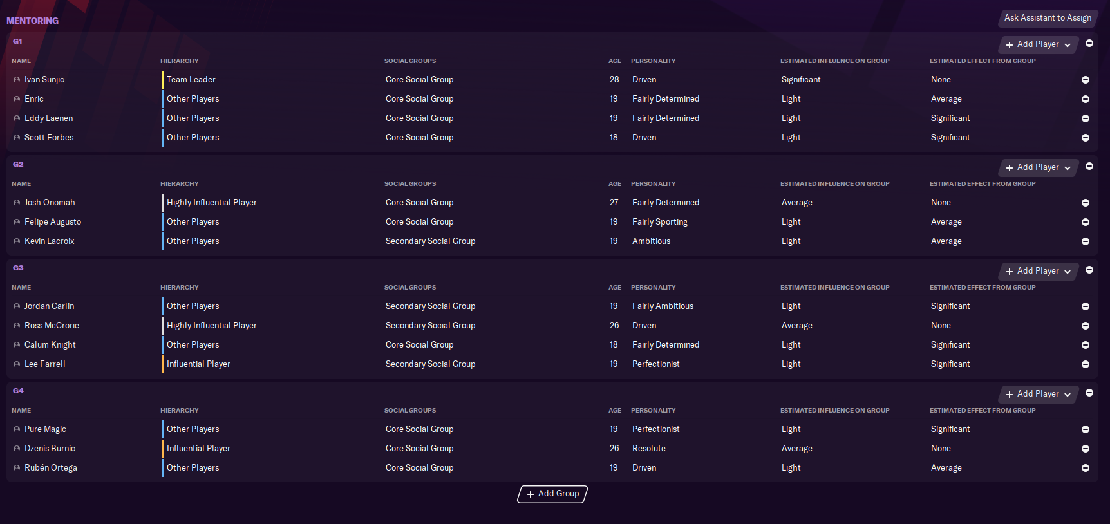Click Social Groups column header in G1
The image size is (1110, 524).
[x=410, y=61]
